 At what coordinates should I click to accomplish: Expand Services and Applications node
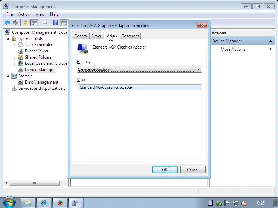click(x=8, y=89)
